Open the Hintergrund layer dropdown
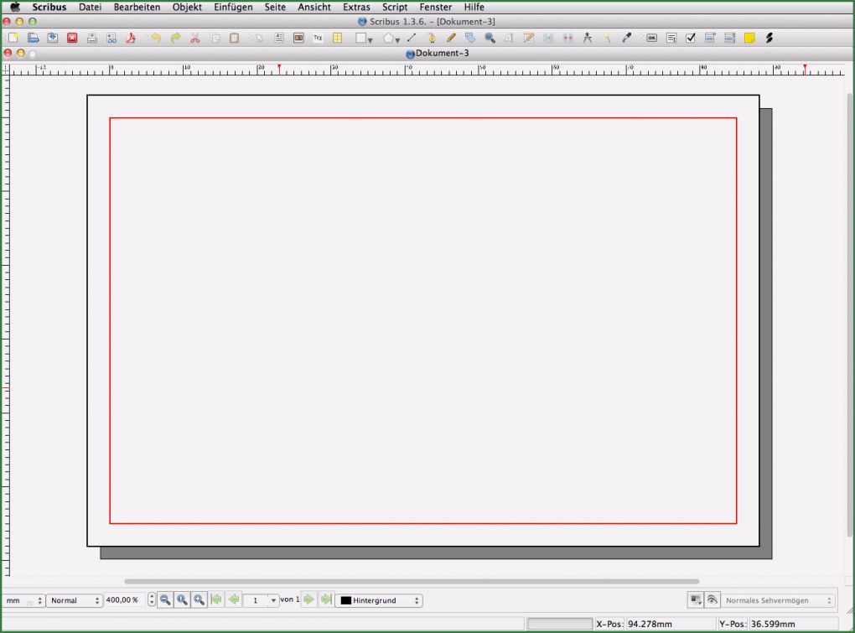 pyautogui.click(x=379, y=600)
